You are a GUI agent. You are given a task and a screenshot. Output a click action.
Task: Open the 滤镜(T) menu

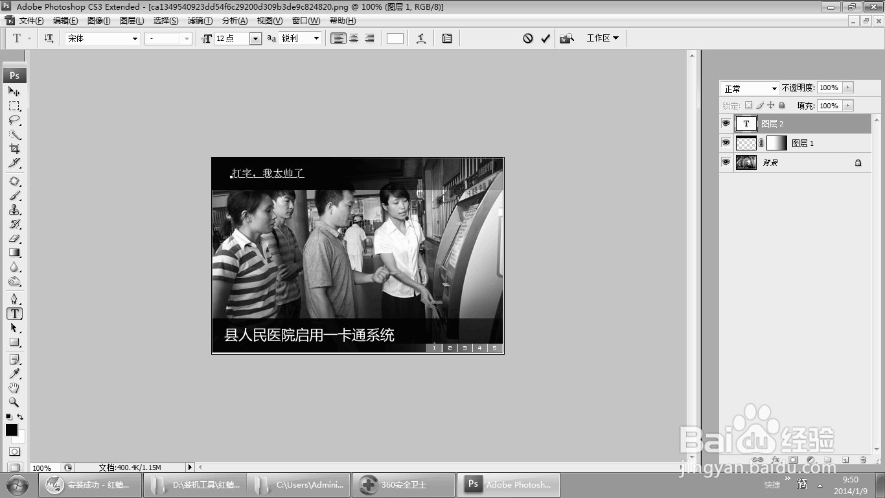pos(200,21)
